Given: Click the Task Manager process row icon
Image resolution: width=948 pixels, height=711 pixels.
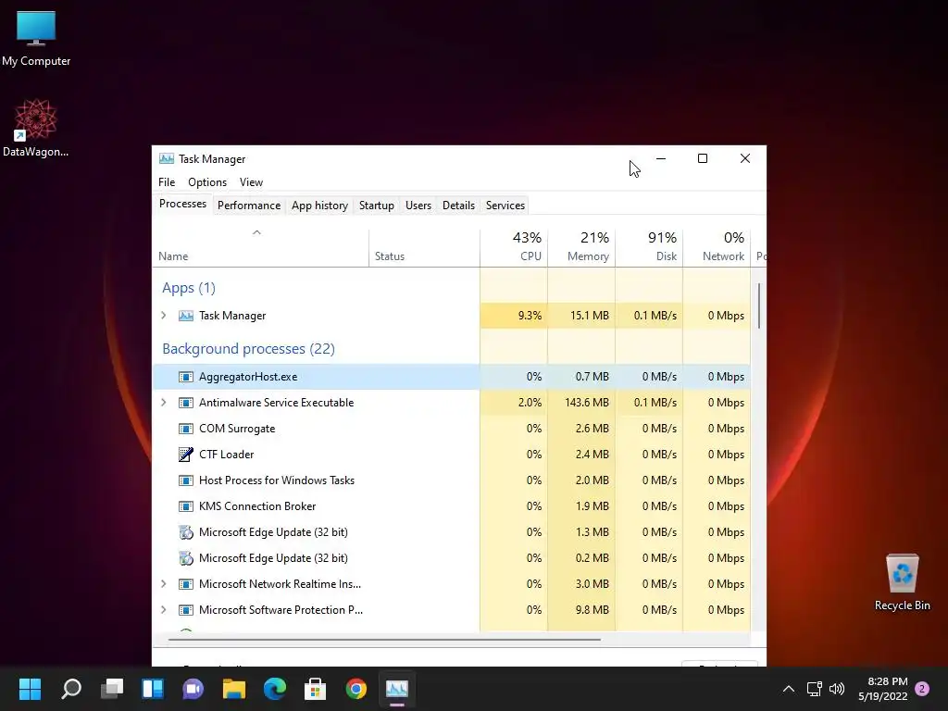Looking at the screenshot, I should click(x=185, y=316).
